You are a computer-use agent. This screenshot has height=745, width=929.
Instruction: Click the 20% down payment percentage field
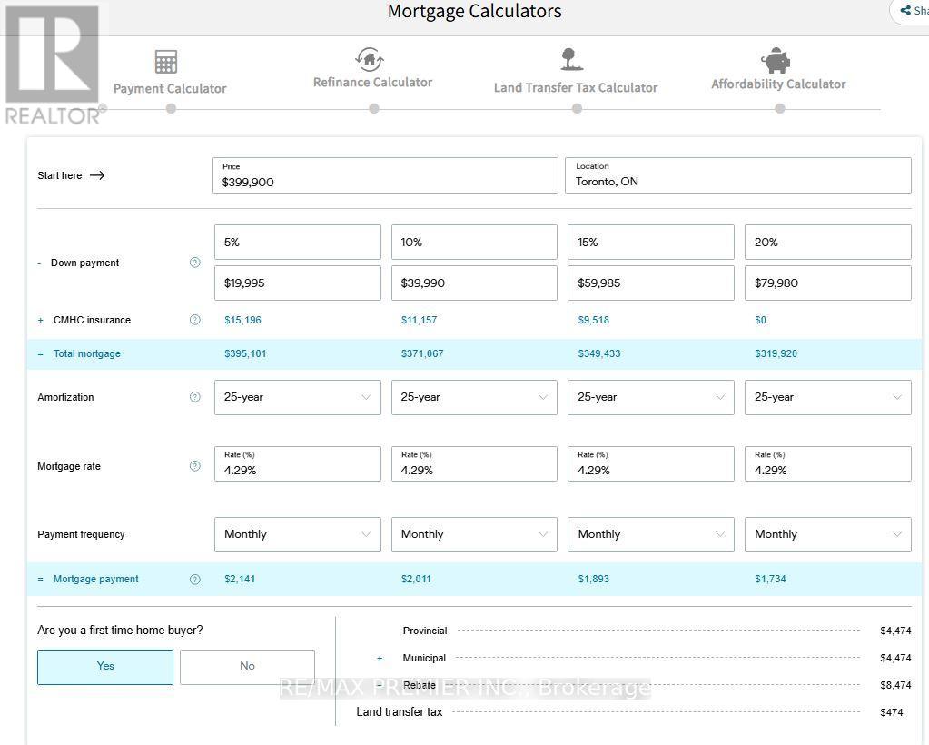tap(827, 243)
